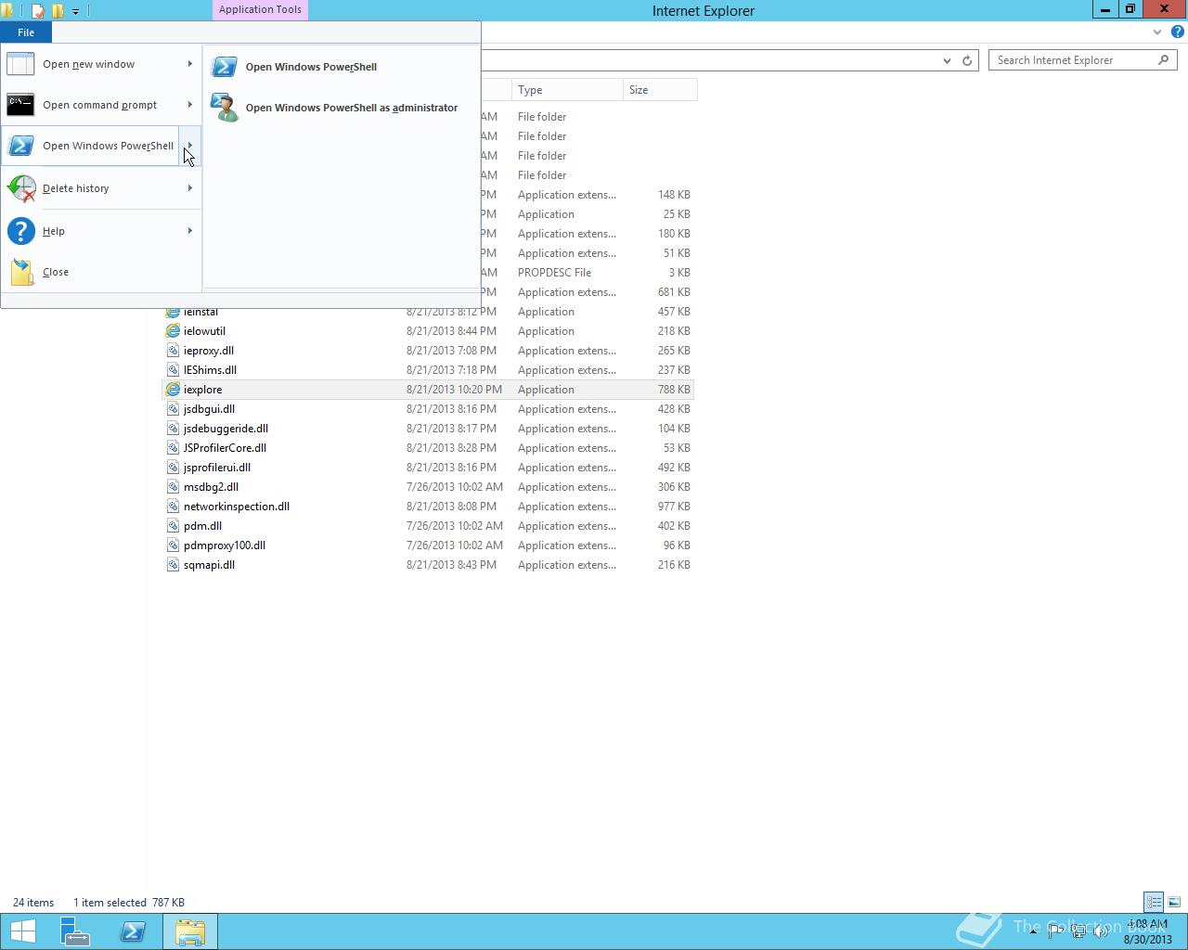Viewport: 1188px width, 950px height.
Task: Choose Open command prompt menu entry
Action: (x=100, y=105)
